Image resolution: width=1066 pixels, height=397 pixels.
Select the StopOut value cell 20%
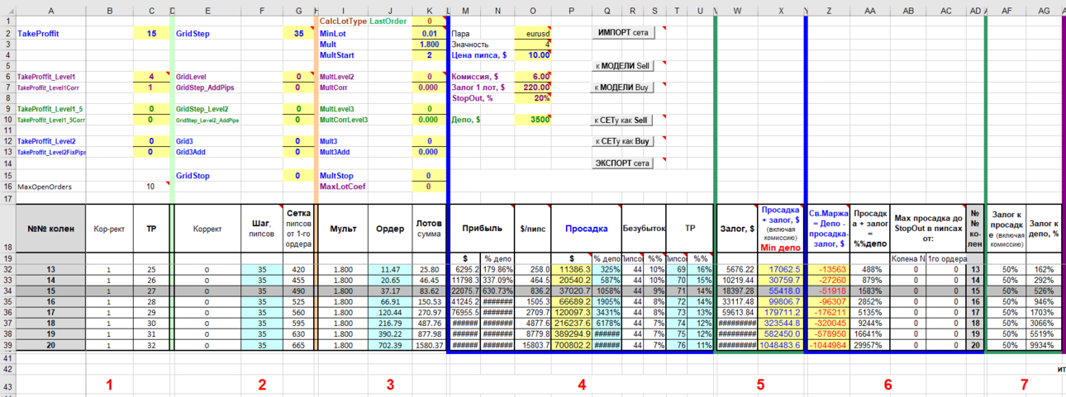tap(533, 98)
